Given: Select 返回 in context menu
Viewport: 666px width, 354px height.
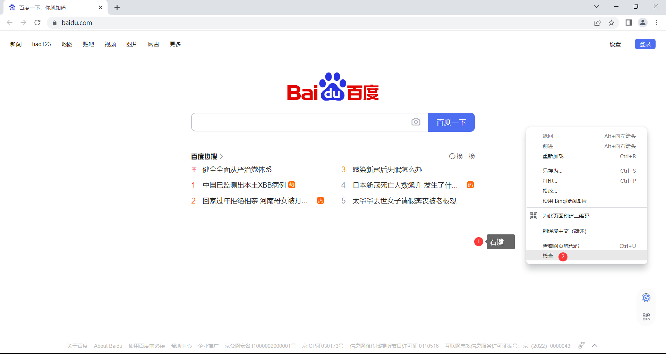Looking at the screenshot, I should (587, 136).
